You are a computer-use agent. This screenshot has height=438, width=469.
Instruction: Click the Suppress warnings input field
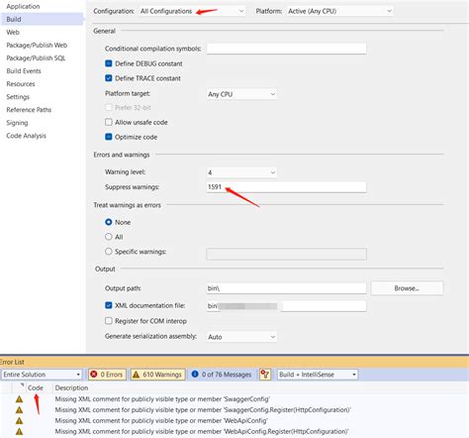tap(286, 187)
